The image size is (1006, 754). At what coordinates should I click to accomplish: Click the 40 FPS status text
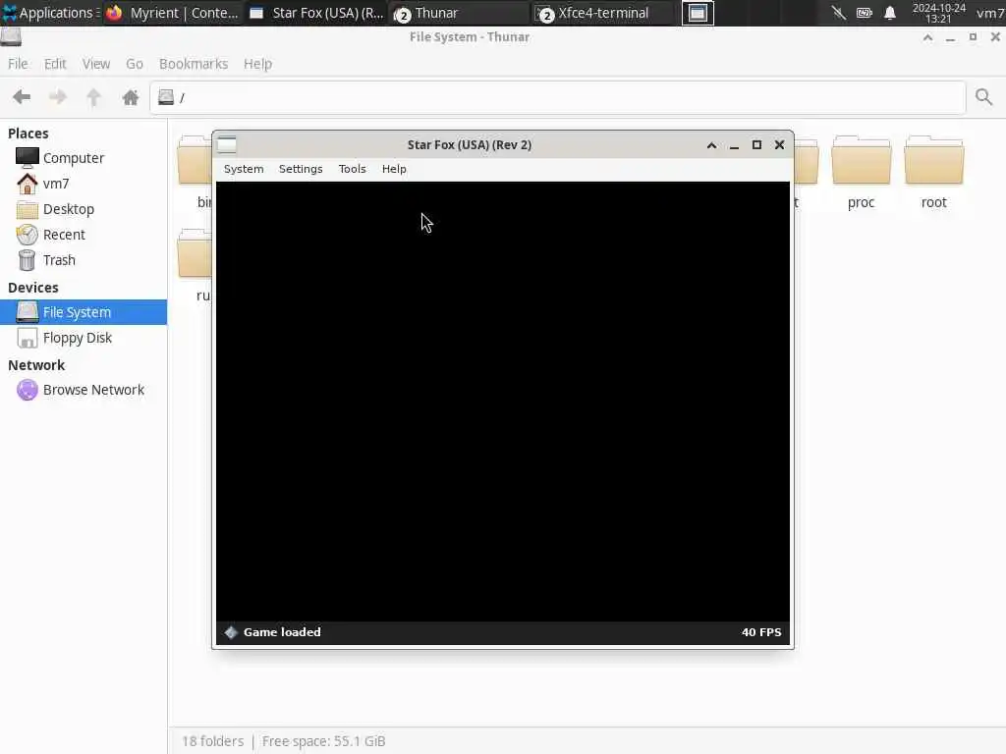tap(761, 632)
